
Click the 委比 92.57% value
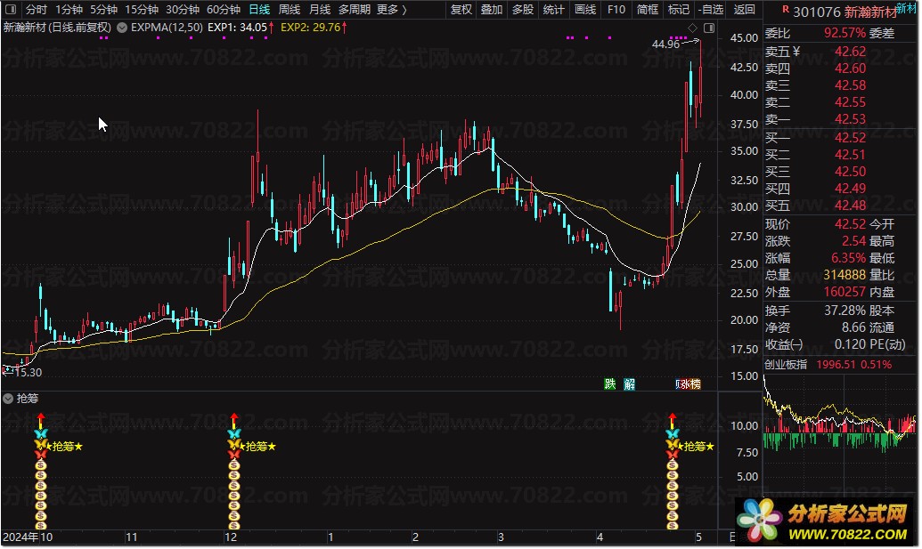click(844, 33)
